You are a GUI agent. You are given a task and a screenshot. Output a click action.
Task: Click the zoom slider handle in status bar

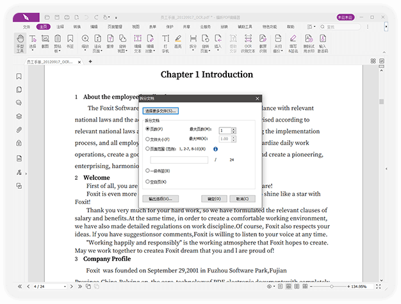pos(332,287)
